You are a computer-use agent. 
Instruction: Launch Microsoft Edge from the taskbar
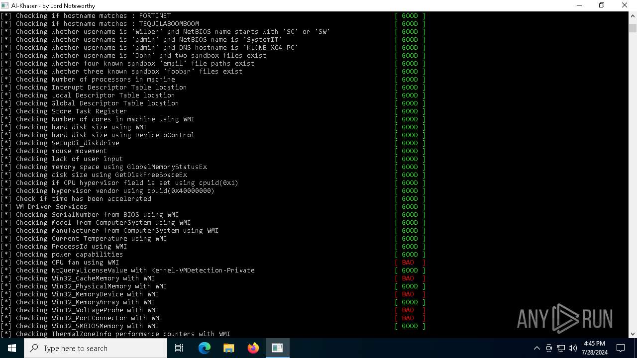pos(205,348)
